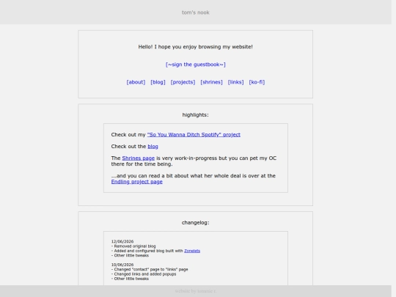396x297 pixels.
Task: Open the sign the guestbook link
Action: [196, 65]
